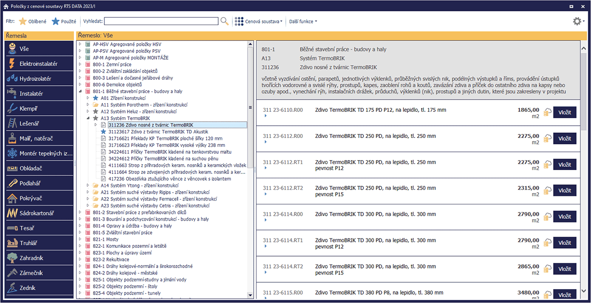Select the Tesař craft
Viewport: 591px width, 303px height.
click(x=39, y=228)
